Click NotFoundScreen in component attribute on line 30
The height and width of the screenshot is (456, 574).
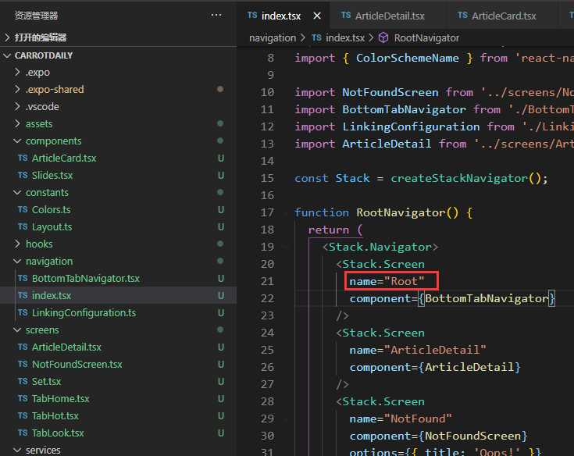[472, 436]
